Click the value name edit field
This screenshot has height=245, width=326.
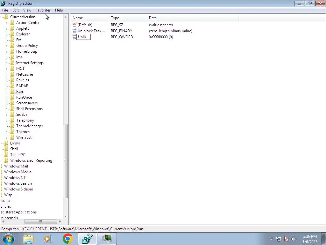84,37
